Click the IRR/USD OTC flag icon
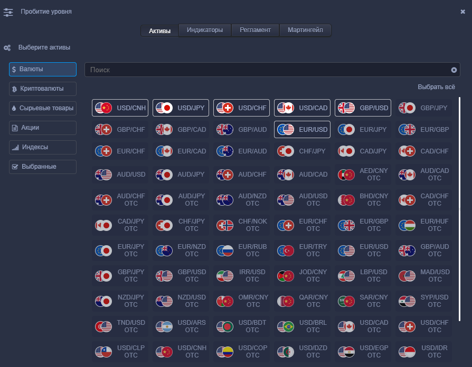This screenshot has width=472, height=367. pyautogui.click(x=225, y=276)
